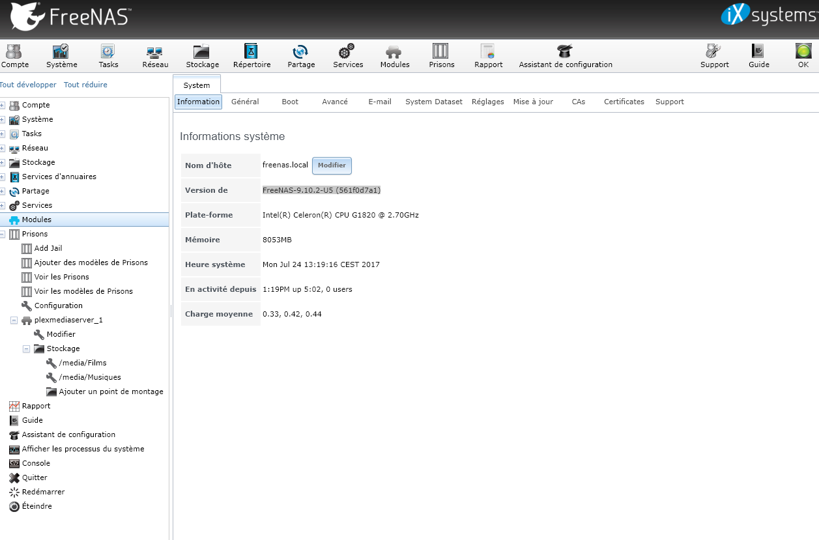819x540 pixels.
Task: Expand the Services d'annuaires tree node
Action: [3, 177]
